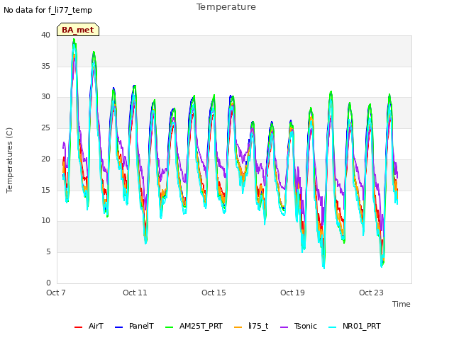The height and width of the screenshot is (340, 454).
Task: Click the 15 y-axis tick label
Action: click(45, 190)
